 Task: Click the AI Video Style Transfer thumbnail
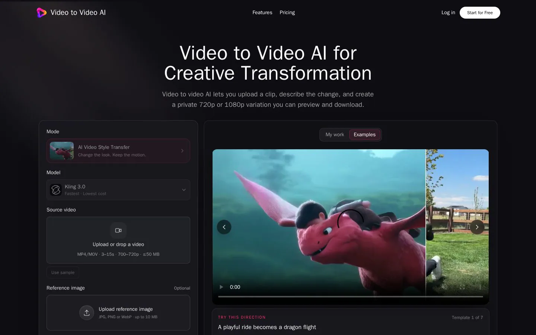[x=62, y=151]
